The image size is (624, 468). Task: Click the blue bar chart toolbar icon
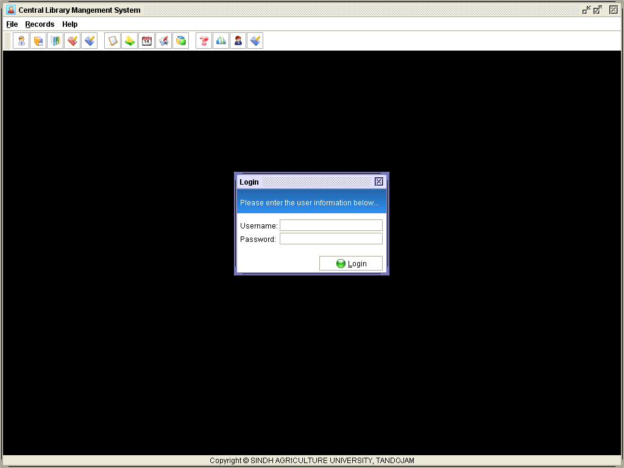tap(221, 41)
